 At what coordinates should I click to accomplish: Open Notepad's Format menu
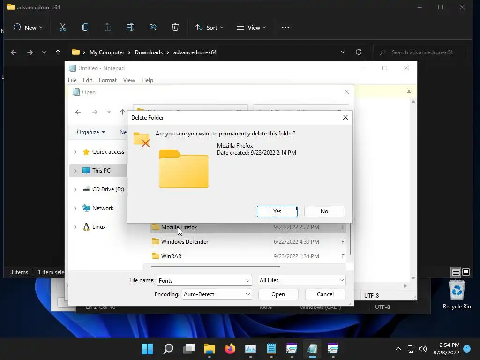pyautogui.click(x=108, y=80)
